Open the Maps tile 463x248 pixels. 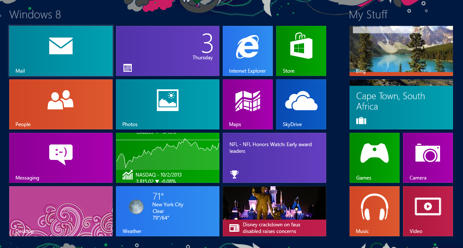click(248, 104)
